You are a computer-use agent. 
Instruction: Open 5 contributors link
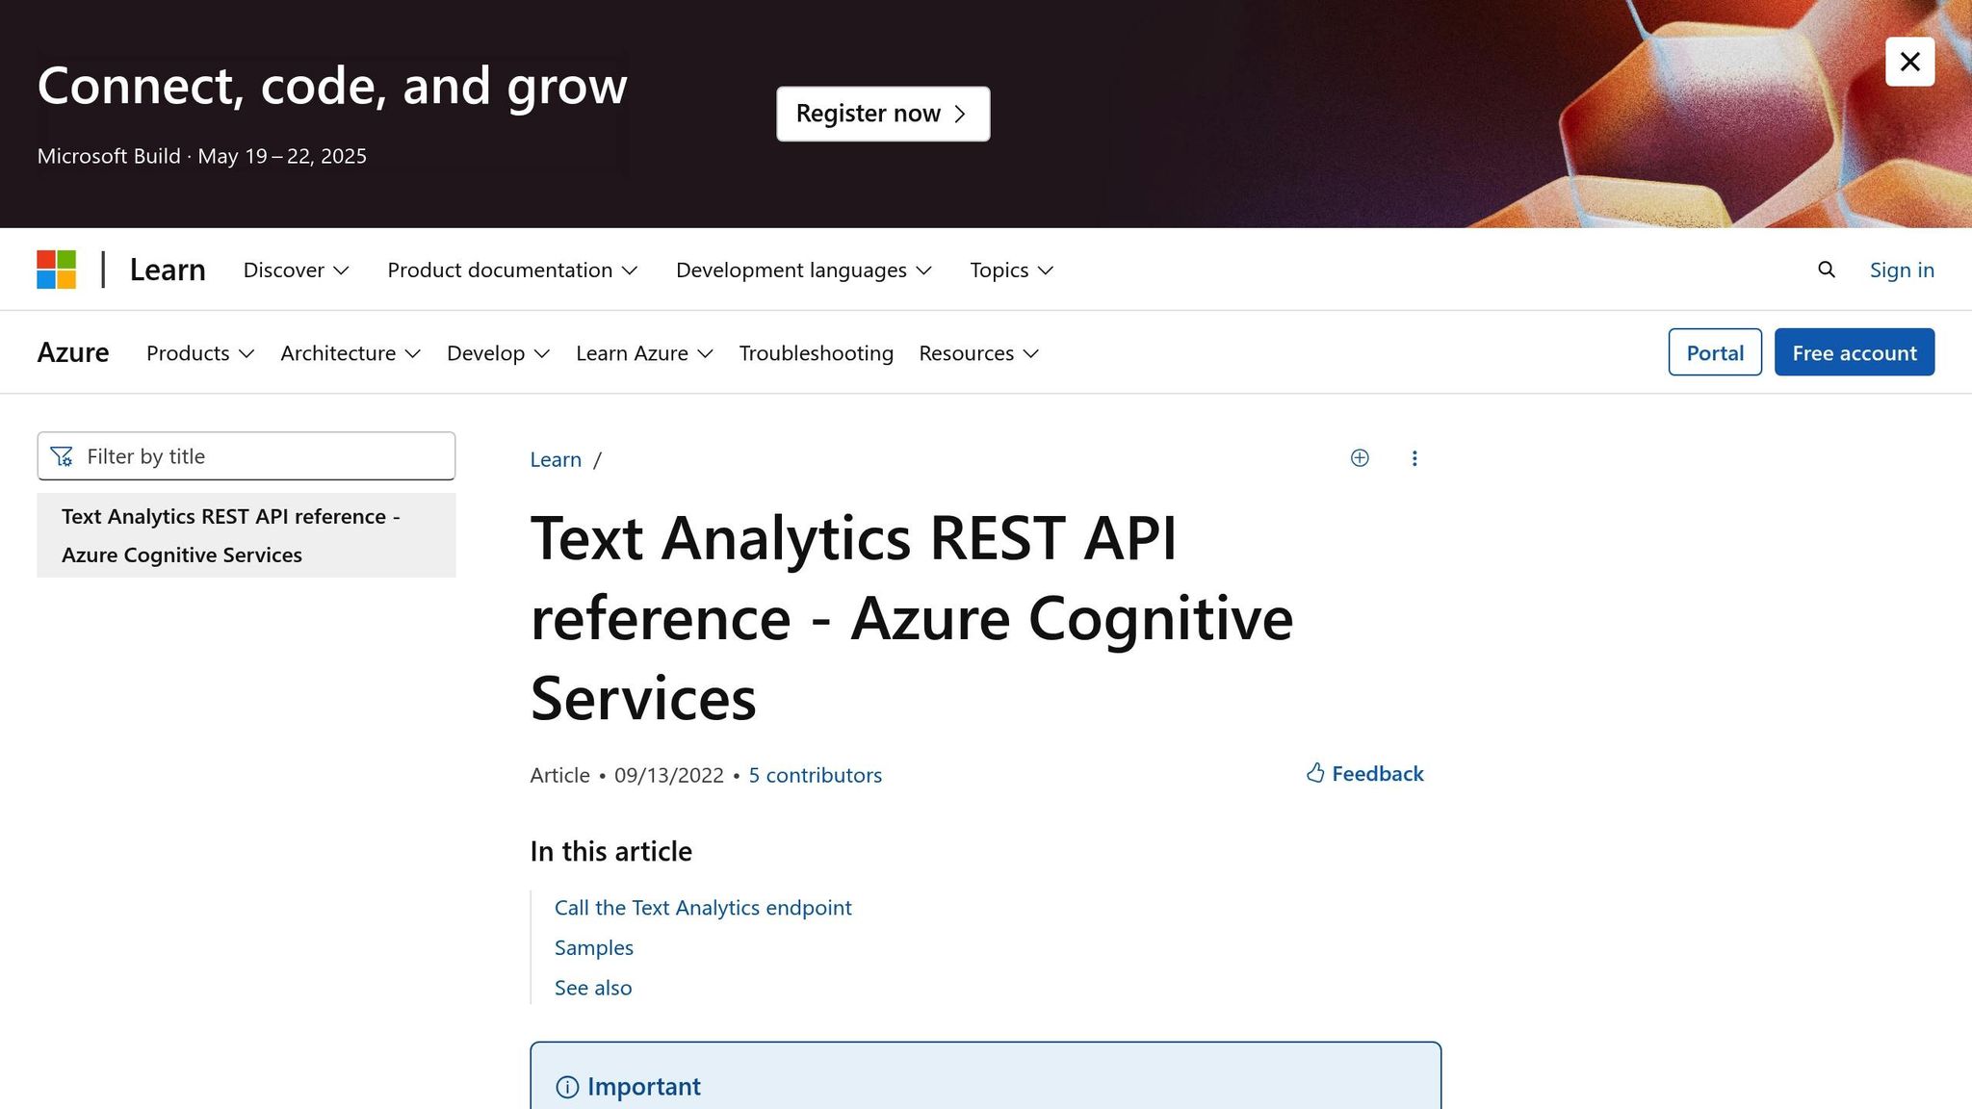point(815,775)
